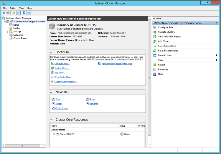Open the View submenu arrow in Actions
This screenshot has width=221, height=154.
217,60
